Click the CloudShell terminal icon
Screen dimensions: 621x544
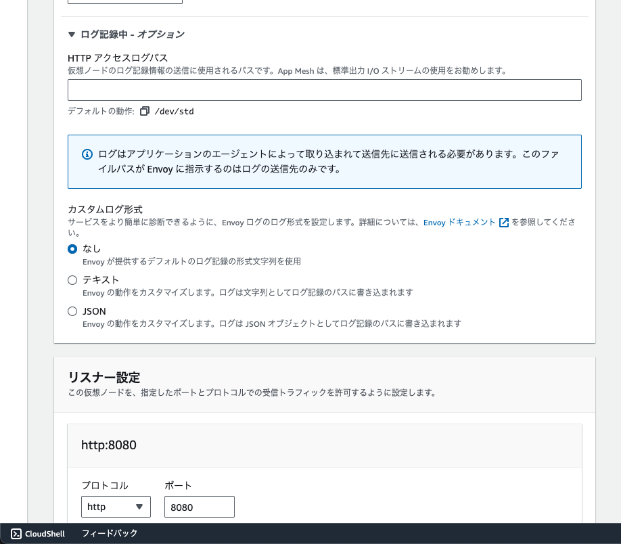(16, 534)
